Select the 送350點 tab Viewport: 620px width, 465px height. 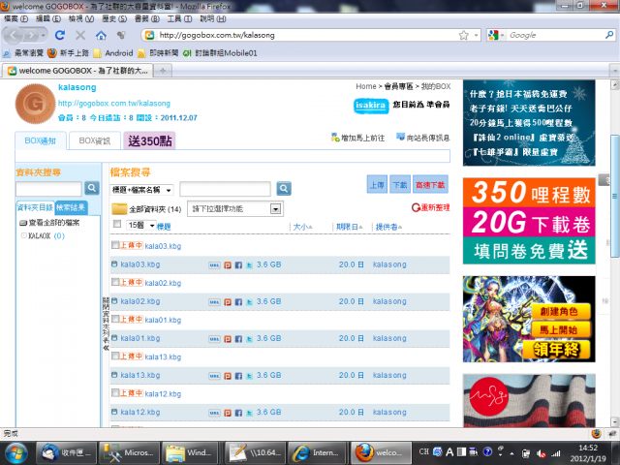[x=149, y=140]
